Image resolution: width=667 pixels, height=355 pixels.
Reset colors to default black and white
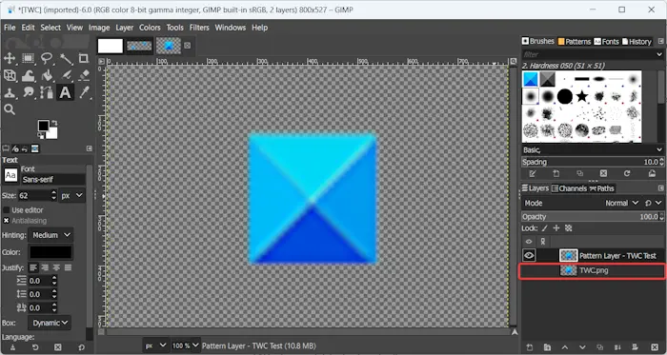(x=41, y=135)
